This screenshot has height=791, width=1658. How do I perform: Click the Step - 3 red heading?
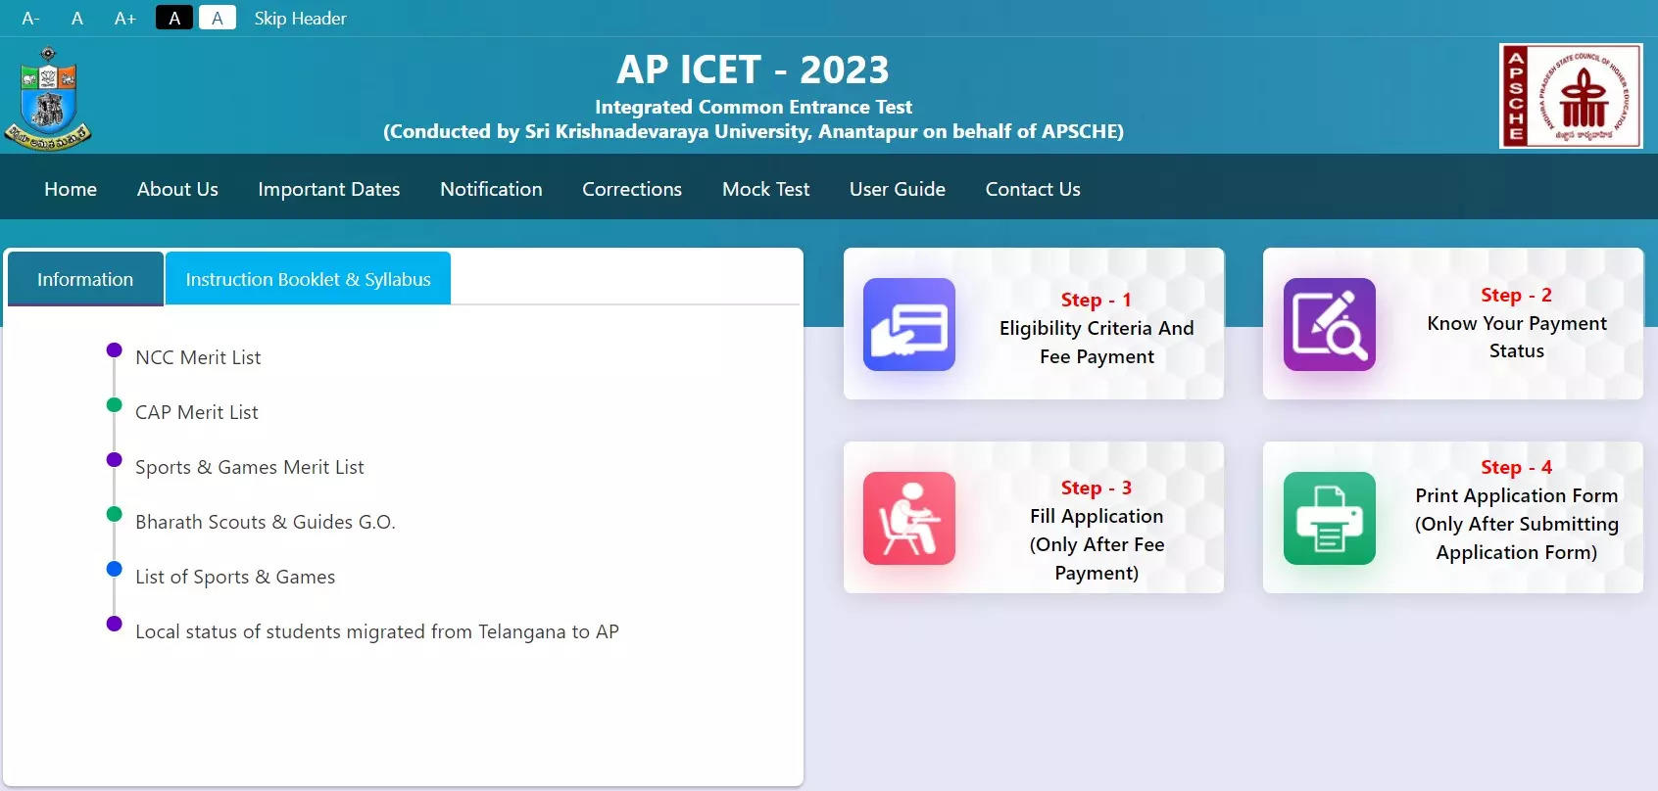[x=1097, y=488]
